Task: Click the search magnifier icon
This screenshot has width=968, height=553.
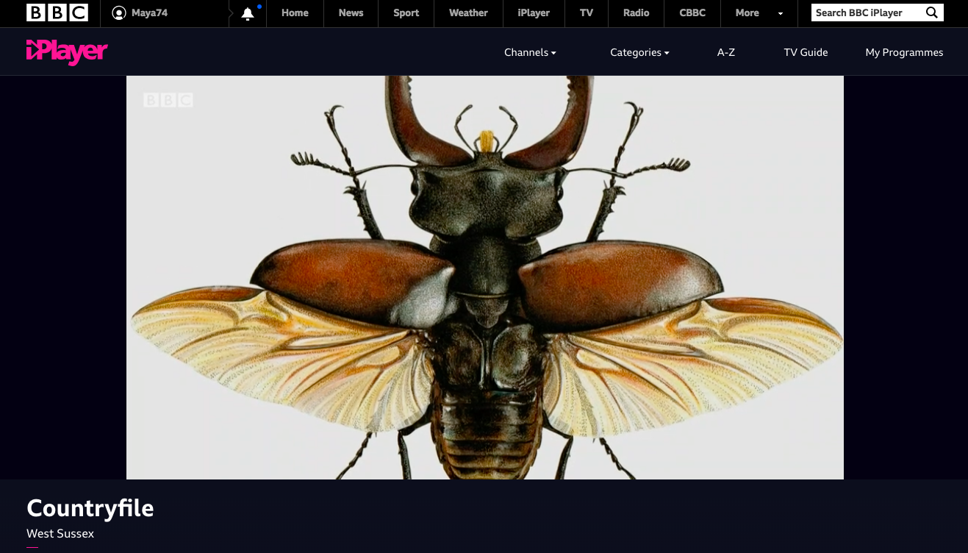Action: coord(931,13)
